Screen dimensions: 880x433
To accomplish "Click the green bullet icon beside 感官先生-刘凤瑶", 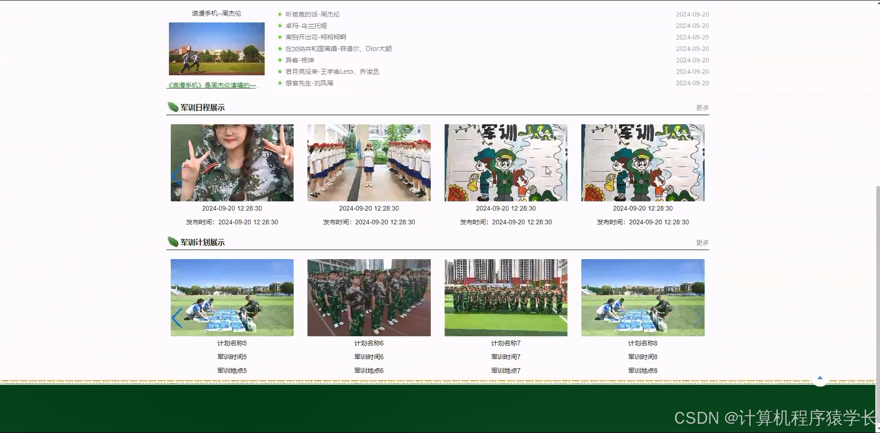I will point(279,83).
